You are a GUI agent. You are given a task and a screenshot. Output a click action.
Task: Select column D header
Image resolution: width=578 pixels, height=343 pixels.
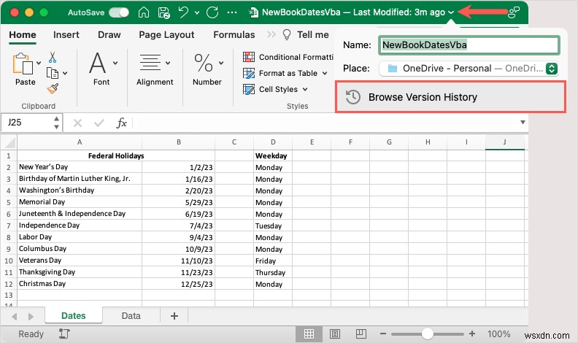click(273, 142)
